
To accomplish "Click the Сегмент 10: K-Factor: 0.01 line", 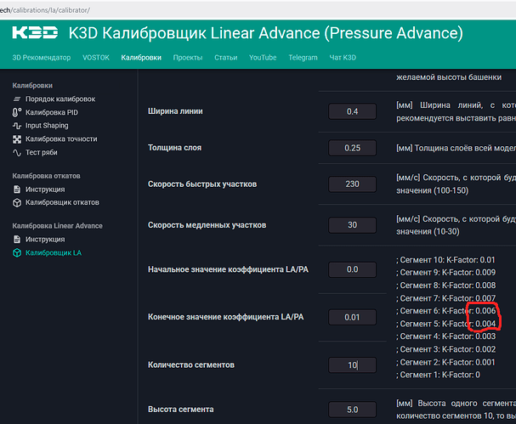I will (445, 260).
